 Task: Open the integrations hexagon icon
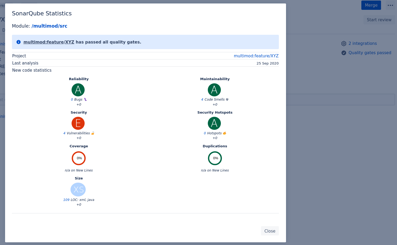click(x=344, y=44)
